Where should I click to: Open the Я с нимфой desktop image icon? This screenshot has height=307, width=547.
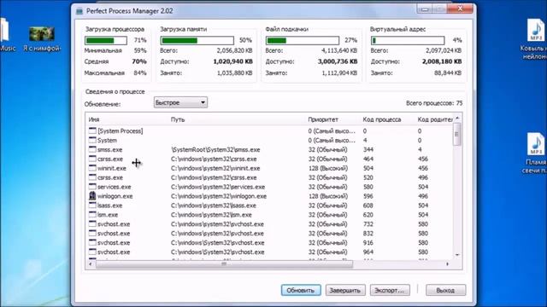pyautogui.click(x=42, y=34)
